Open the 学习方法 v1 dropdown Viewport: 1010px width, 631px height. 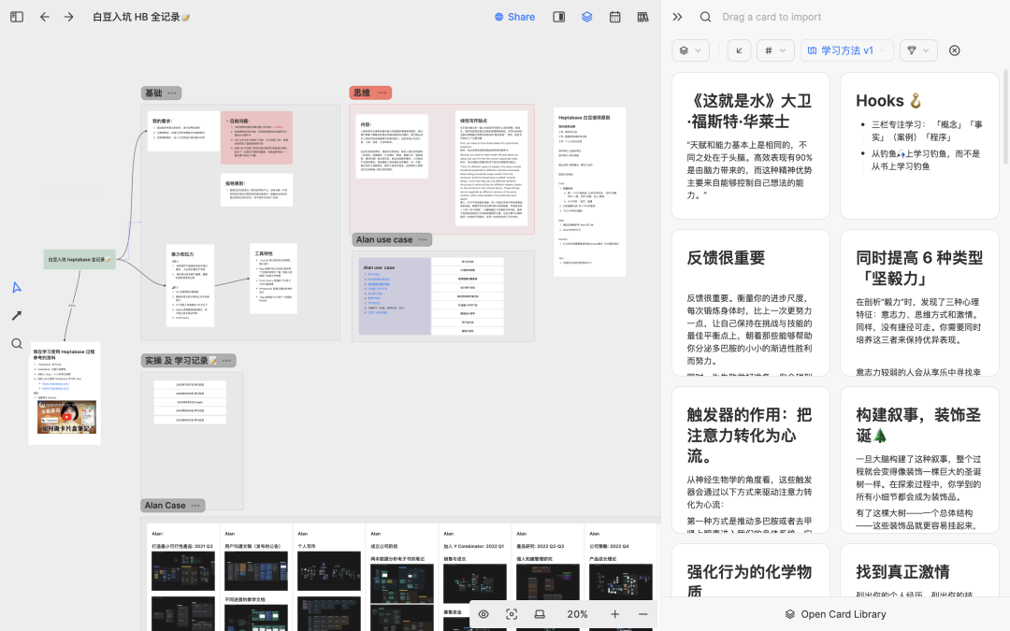coord(847,50)
